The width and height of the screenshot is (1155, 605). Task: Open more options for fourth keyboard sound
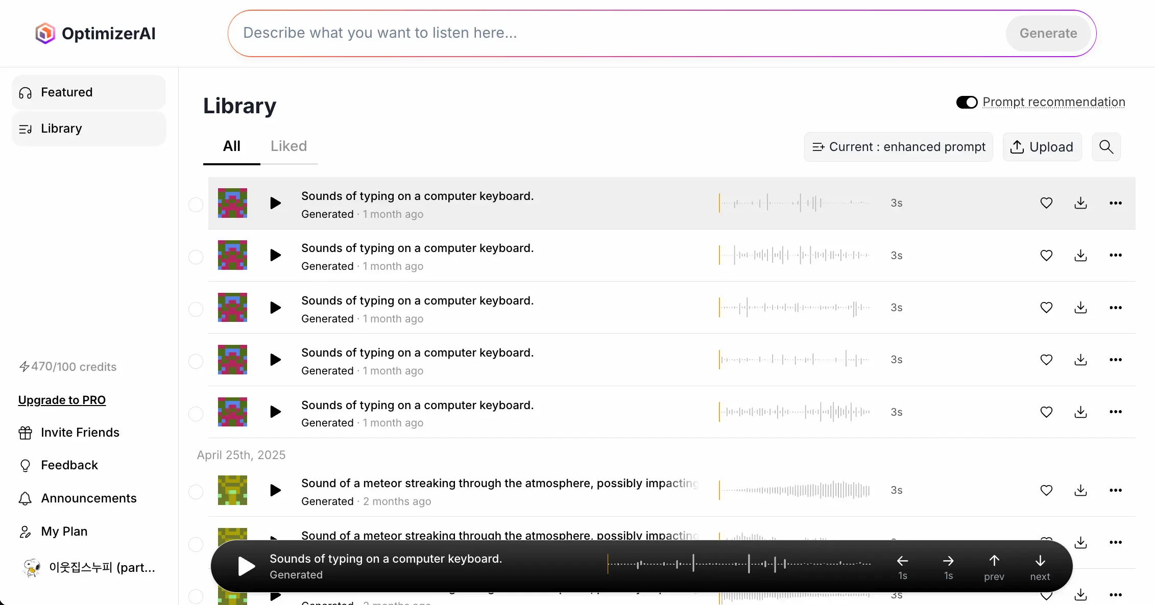coord(1115,360)
